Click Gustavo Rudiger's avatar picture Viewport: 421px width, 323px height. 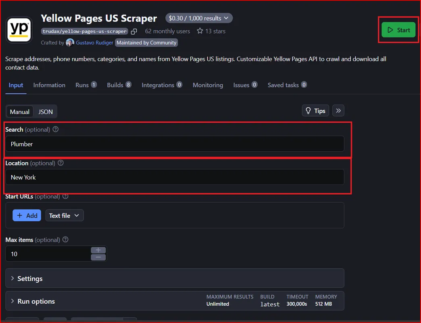coord(70,42)
